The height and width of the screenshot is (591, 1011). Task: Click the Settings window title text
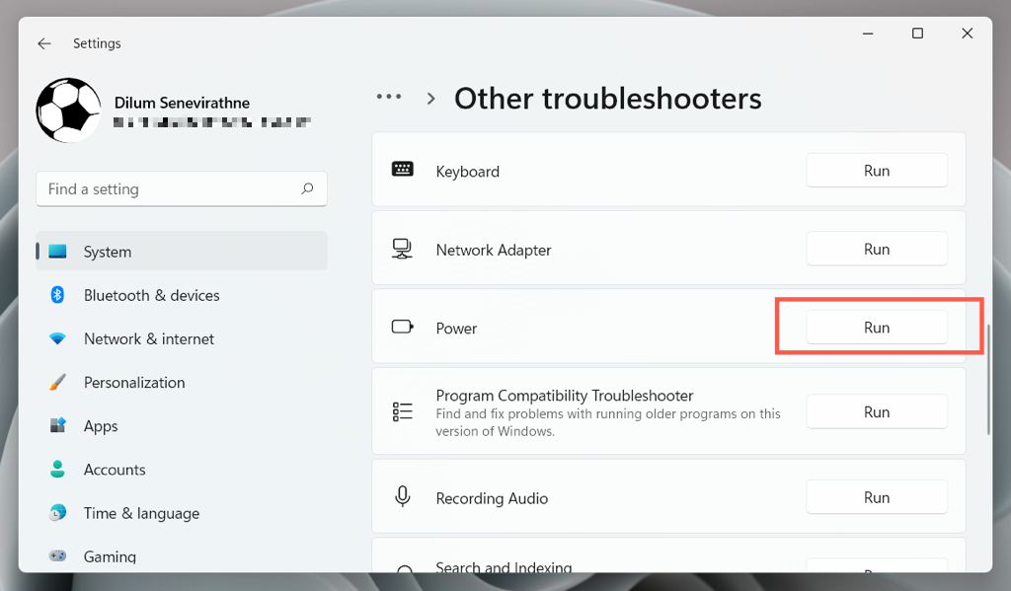97,43
